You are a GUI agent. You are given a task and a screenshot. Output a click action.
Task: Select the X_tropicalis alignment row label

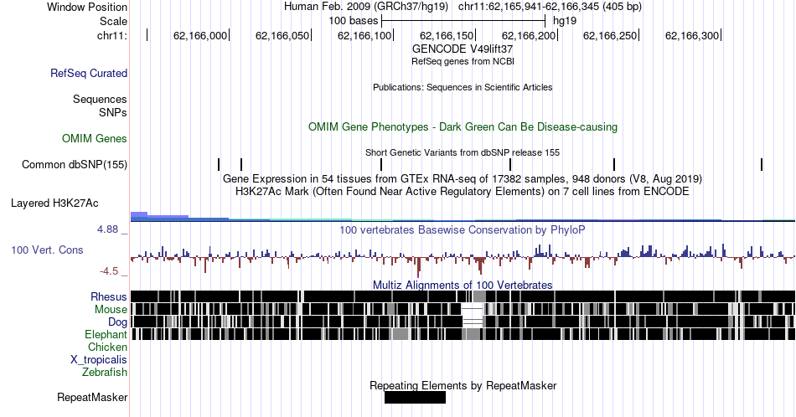99,360
